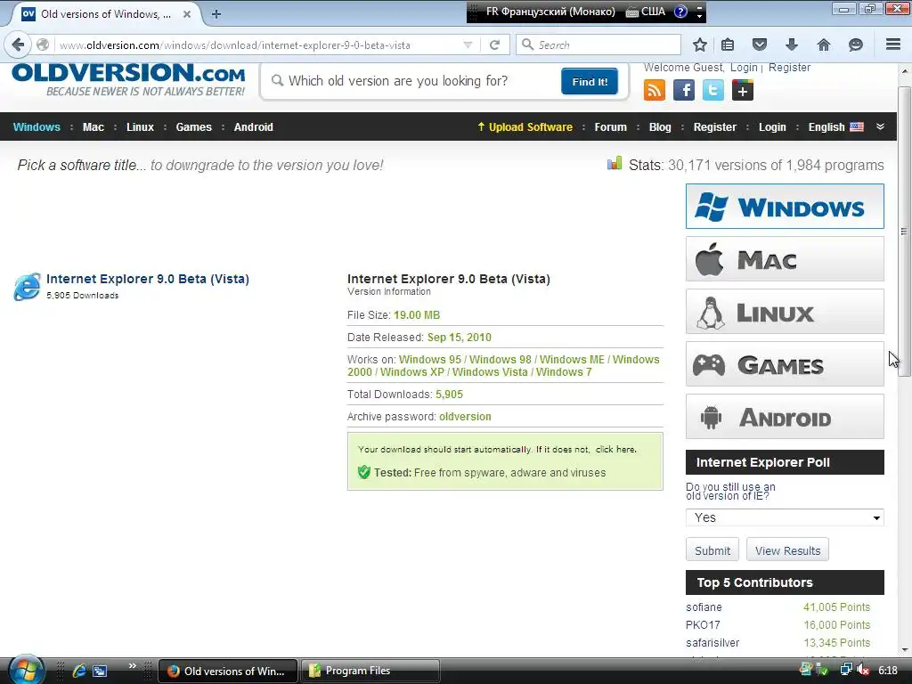Expand the URL history dropdown arrow
Screen dimensions: 912x684
(468, 45)
